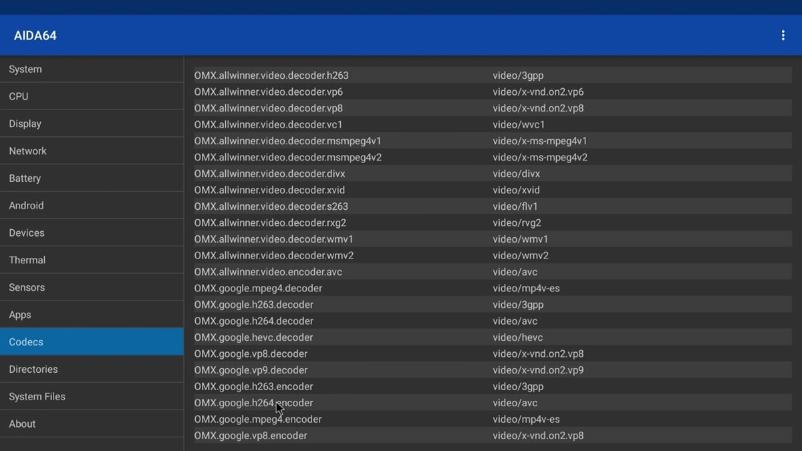Screen dimensions: 802x451
Task: Click OMX.google.h263.decoder entry
Action: click(x=493, y=305)
